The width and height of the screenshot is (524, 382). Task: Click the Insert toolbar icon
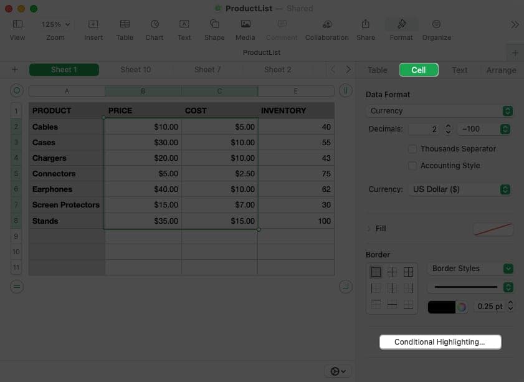tap(93, 24)
